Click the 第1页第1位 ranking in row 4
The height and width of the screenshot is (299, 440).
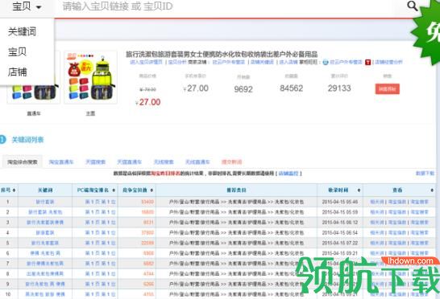click(x=100, y=232)
